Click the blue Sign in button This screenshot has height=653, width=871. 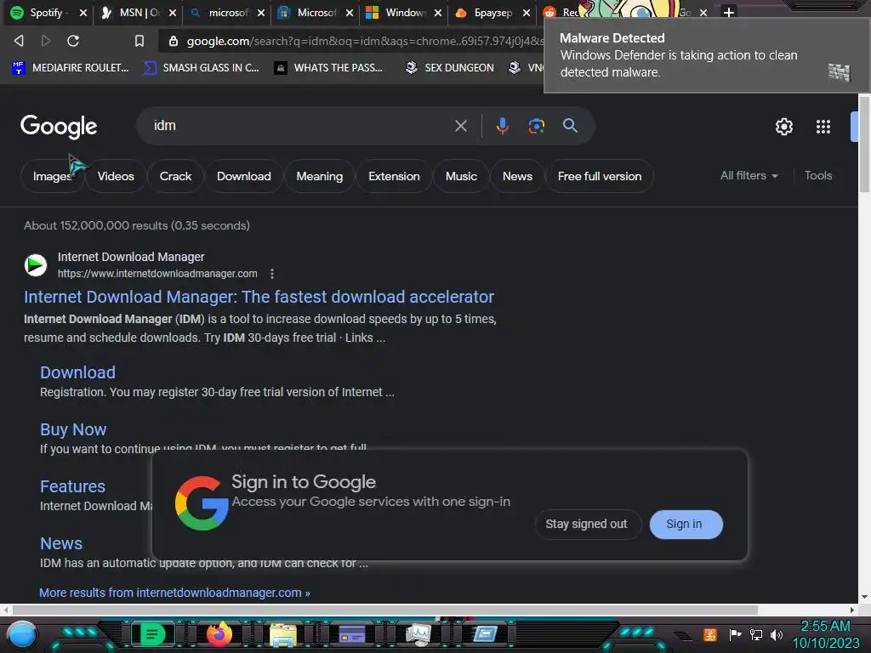(x=686, y=524)
